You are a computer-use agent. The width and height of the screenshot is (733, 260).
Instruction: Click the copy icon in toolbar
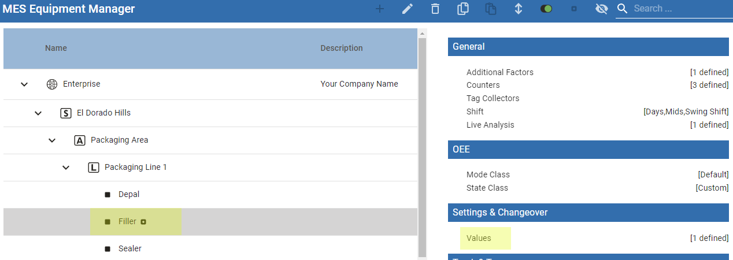(x=462, y=9)
